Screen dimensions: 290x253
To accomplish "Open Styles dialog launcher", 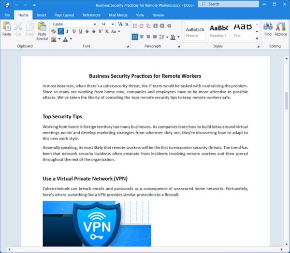I will [x=259, y=46].
